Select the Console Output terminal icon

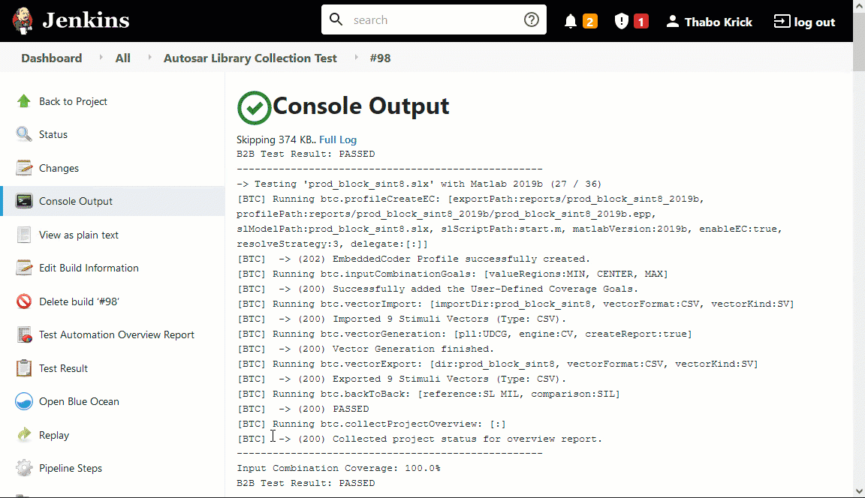click(x=23, y=201)
